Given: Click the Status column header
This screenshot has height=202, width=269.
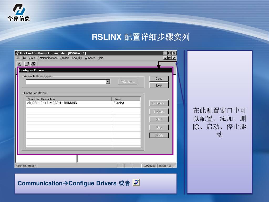Looking at the screenshot, I should click(x=126, y=99).
